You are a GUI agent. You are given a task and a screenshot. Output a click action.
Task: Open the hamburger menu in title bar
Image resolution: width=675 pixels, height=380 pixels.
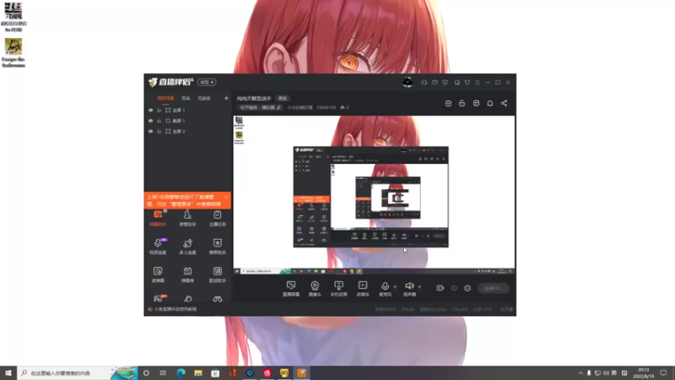tap(477, 82)
